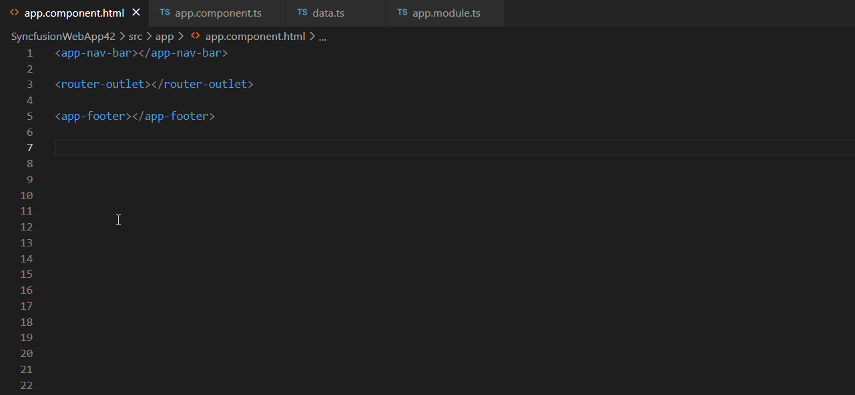Expand the chevron after app breadcrumb
855x395 pixels.
coord(180,36)
